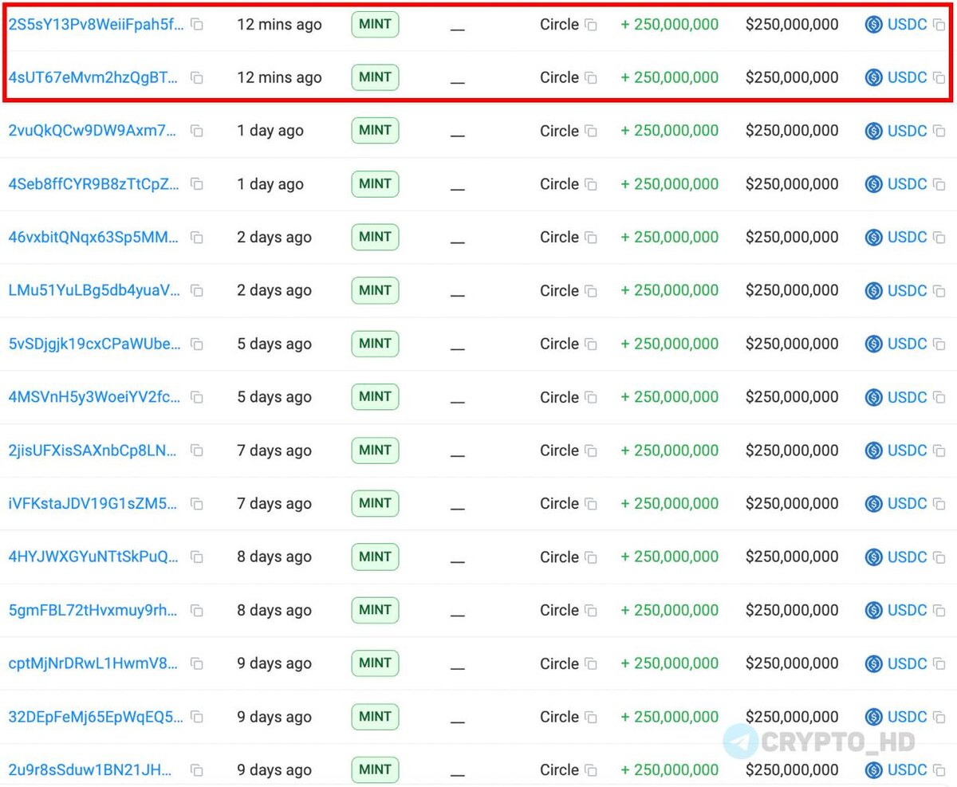Viewport: 957px width, 787px height.
Task: Copy USDC token address in LMu51YuLBg5d row
Action: 939,291
